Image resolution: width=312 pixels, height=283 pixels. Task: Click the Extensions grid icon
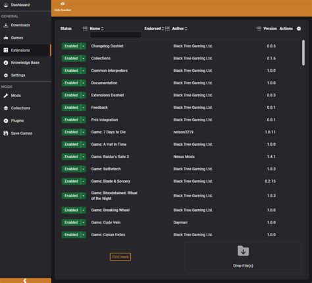(6, 50)
